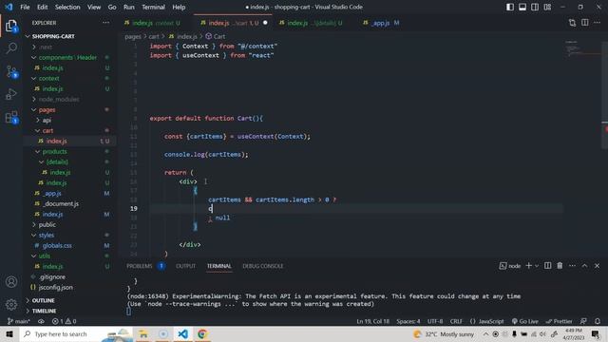Toggle secondary side bar layout icon
This screenshot has width=608, height=342.
coord(535,7)
